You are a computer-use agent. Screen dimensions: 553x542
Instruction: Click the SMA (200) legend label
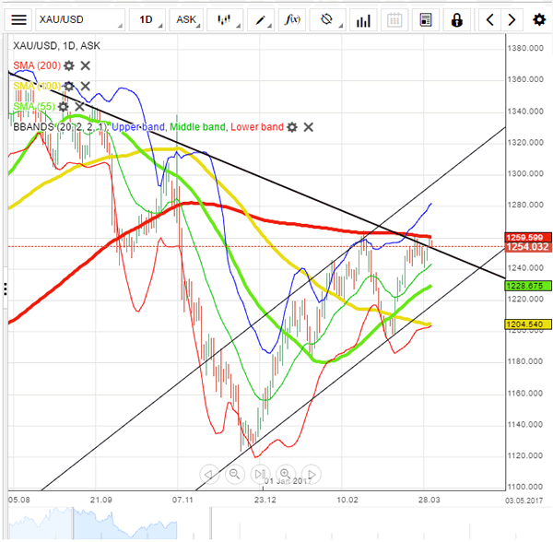coord(37,65)
